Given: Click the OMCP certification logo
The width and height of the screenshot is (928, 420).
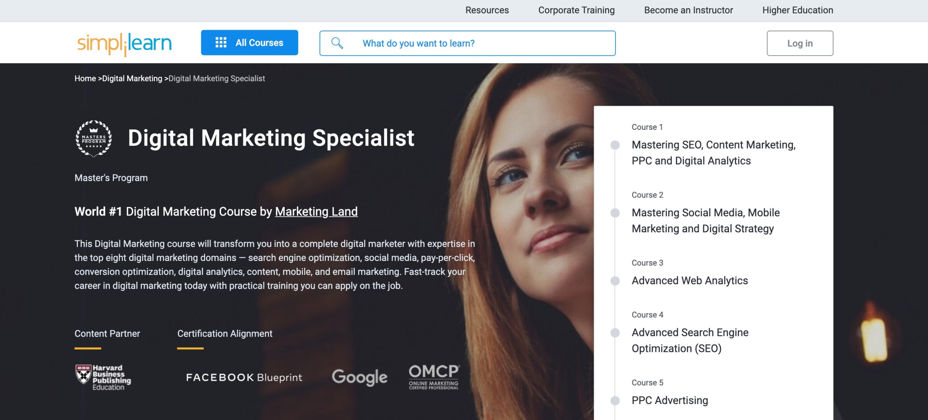Looking at the screenshot, I should [x=434, y=377].
